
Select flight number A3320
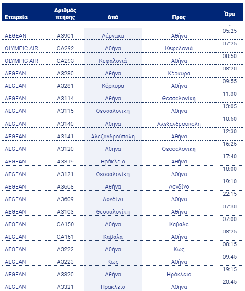65,274
